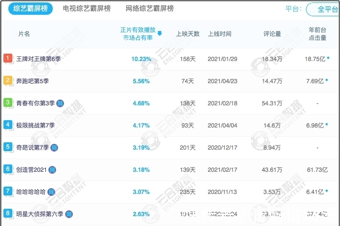The width and height of the screenshot is (340, 226).
Task: Click the 3.07% market share value
Action: [x=141, y=192]
